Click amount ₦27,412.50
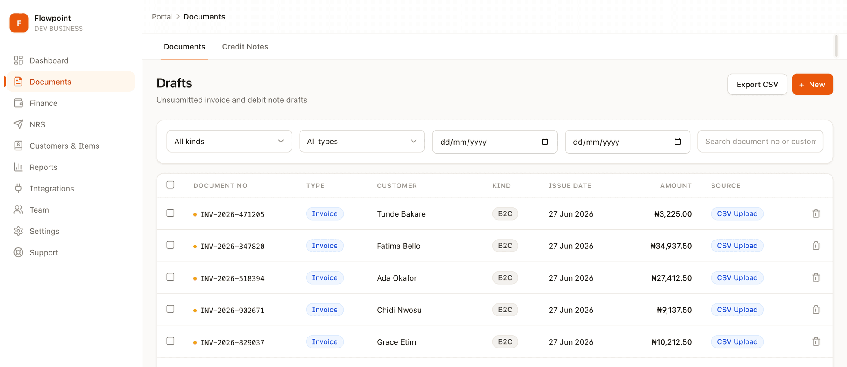 [x=671, y=278]
